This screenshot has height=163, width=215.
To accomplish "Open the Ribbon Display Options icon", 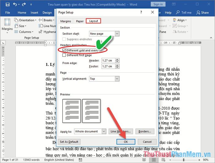I will point(174,4).
